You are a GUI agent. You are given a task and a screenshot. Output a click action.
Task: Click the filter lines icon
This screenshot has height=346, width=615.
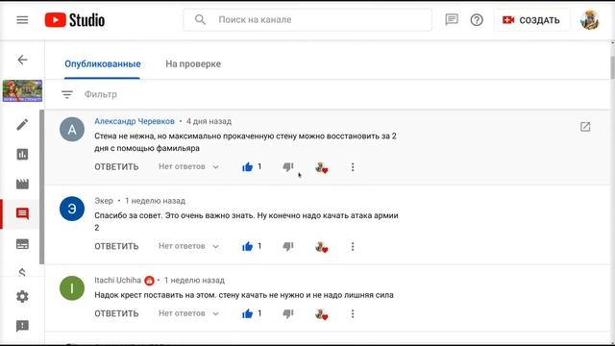(x=67, y=94)
